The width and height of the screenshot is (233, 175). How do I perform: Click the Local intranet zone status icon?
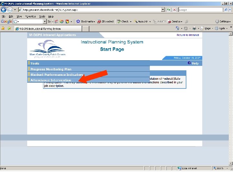click(x=179, y=168)
